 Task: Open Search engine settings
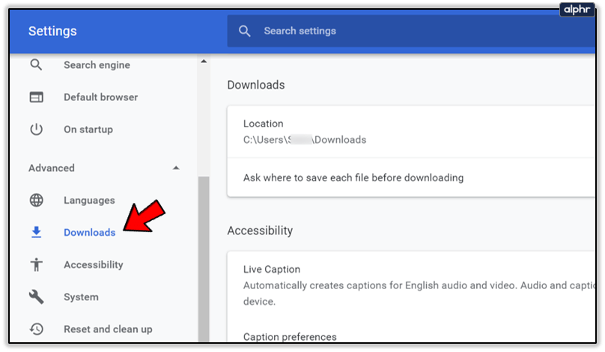pyautogui.click(x=97, y=65)
